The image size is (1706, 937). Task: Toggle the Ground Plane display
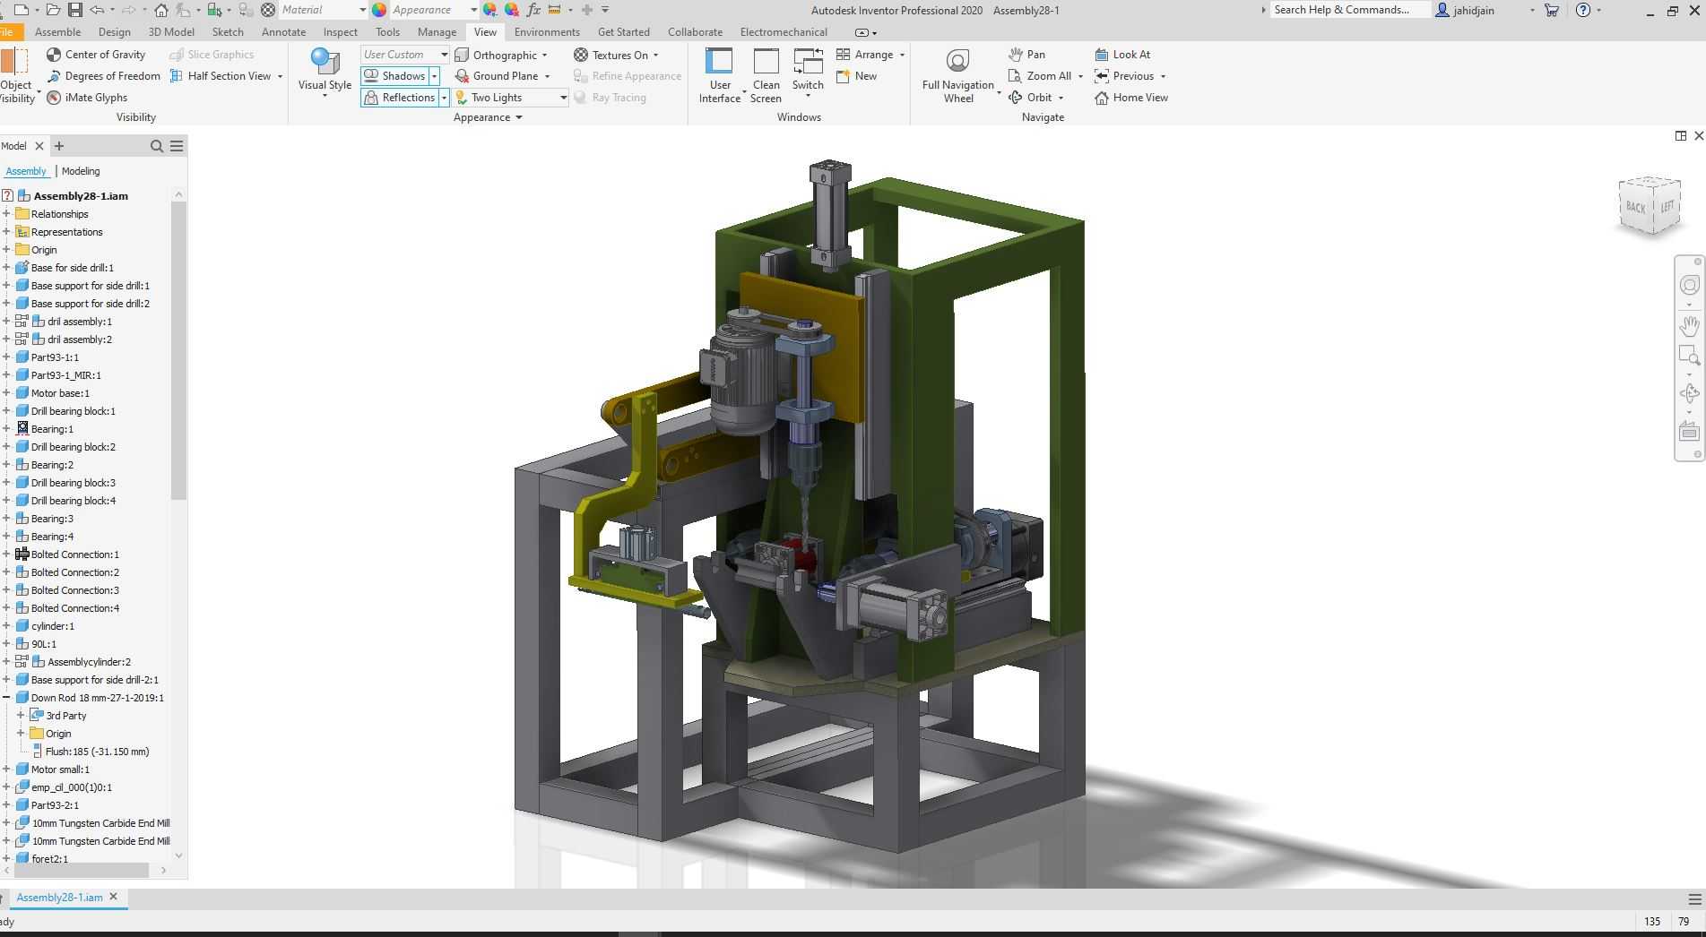click(497, 76)
